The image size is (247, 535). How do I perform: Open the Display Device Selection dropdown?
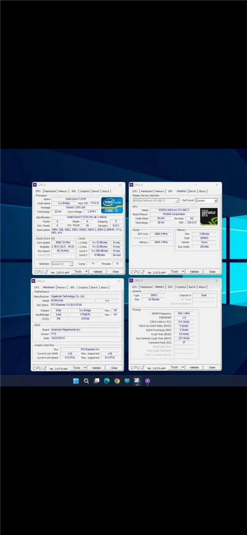point(156,200)
